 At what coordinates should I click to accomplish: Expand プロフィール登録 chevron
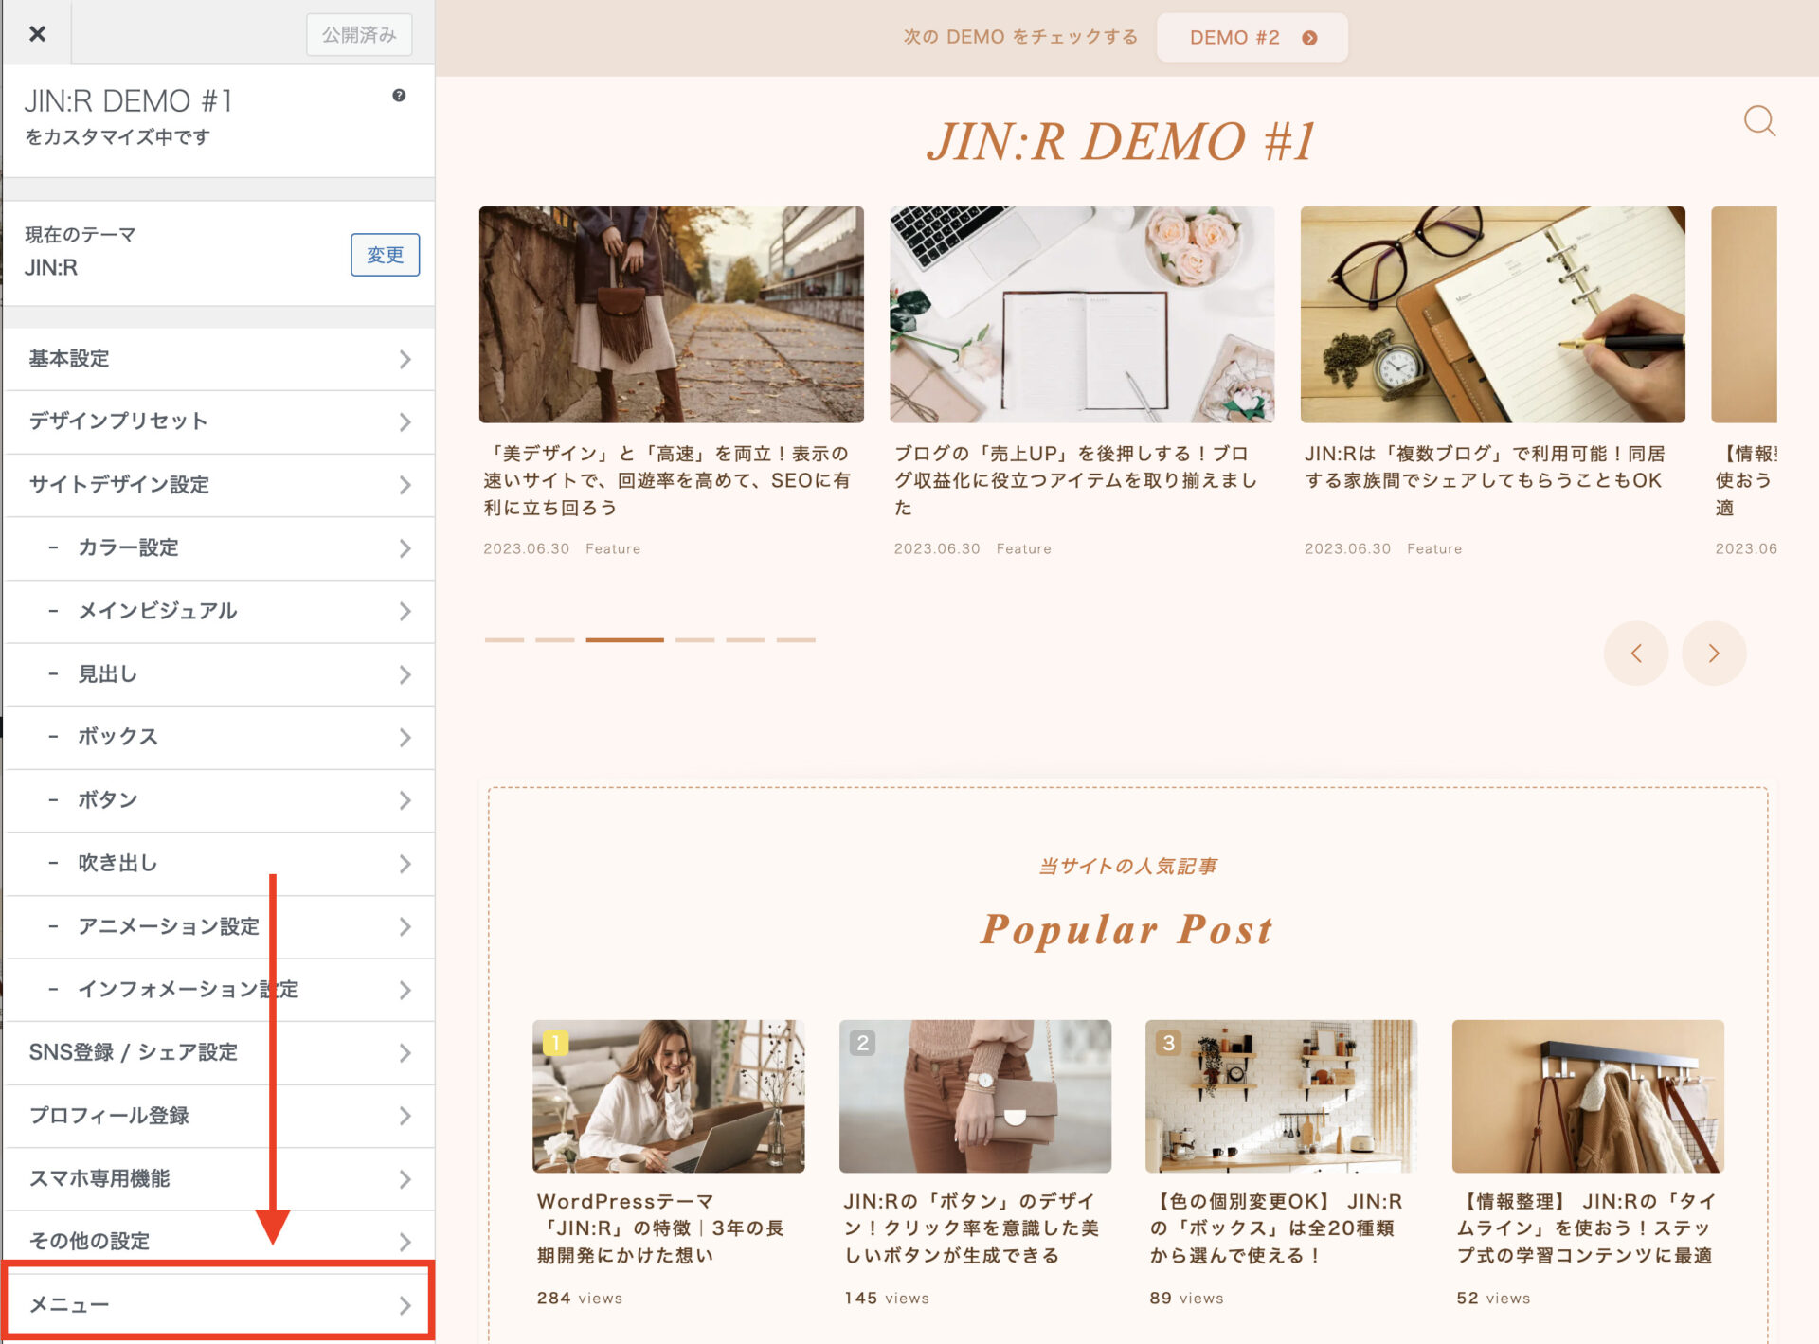pos(405,1116)
